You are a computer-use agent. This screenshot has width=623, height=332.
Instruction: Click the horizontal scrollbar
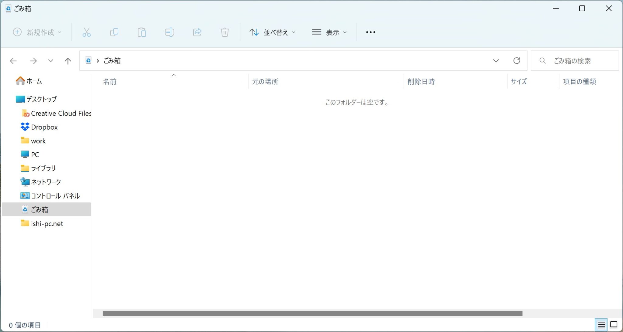[312, 313]
